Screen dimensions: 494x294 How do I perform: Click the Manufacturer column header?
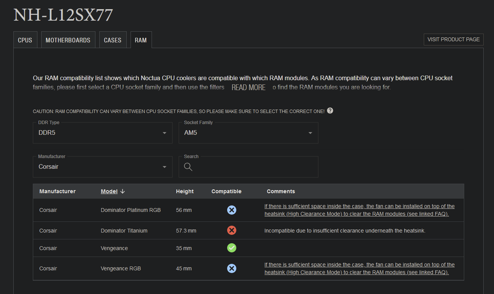(58, 191)
